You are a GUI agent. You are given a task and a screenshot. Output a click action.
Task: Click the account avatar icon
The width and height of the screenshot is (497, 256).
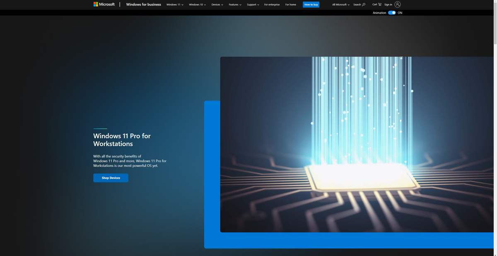[x=398, y=5]
